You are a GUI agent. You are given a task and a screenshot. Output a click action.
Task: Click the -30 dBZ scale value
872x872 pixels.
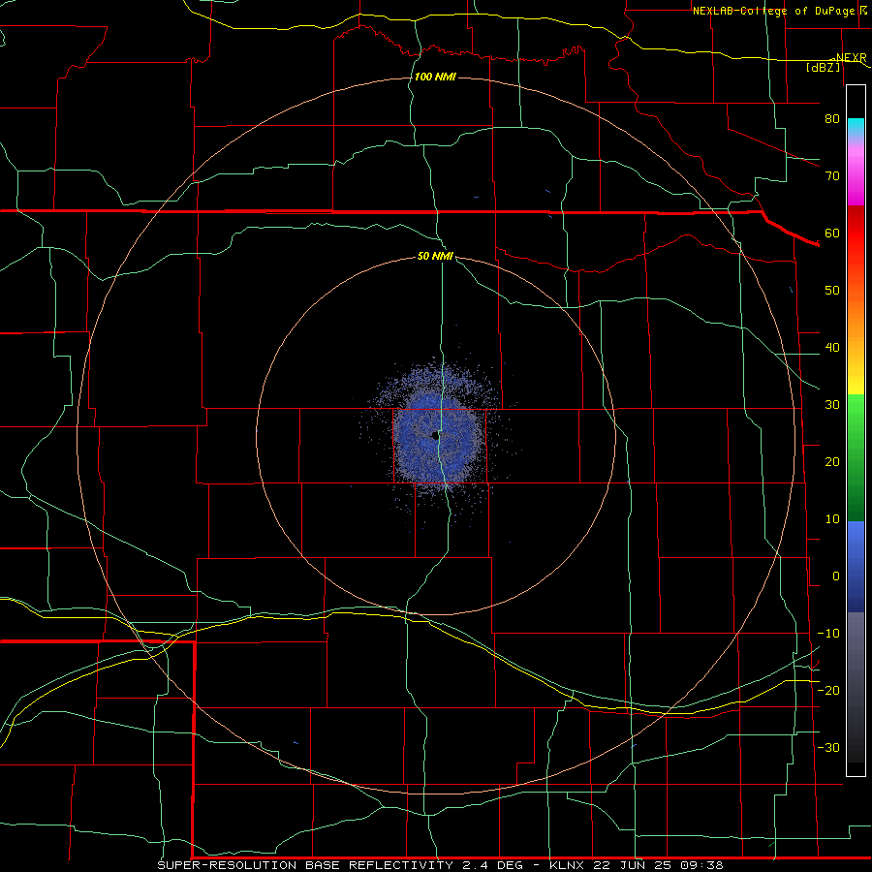pos(828,748)
